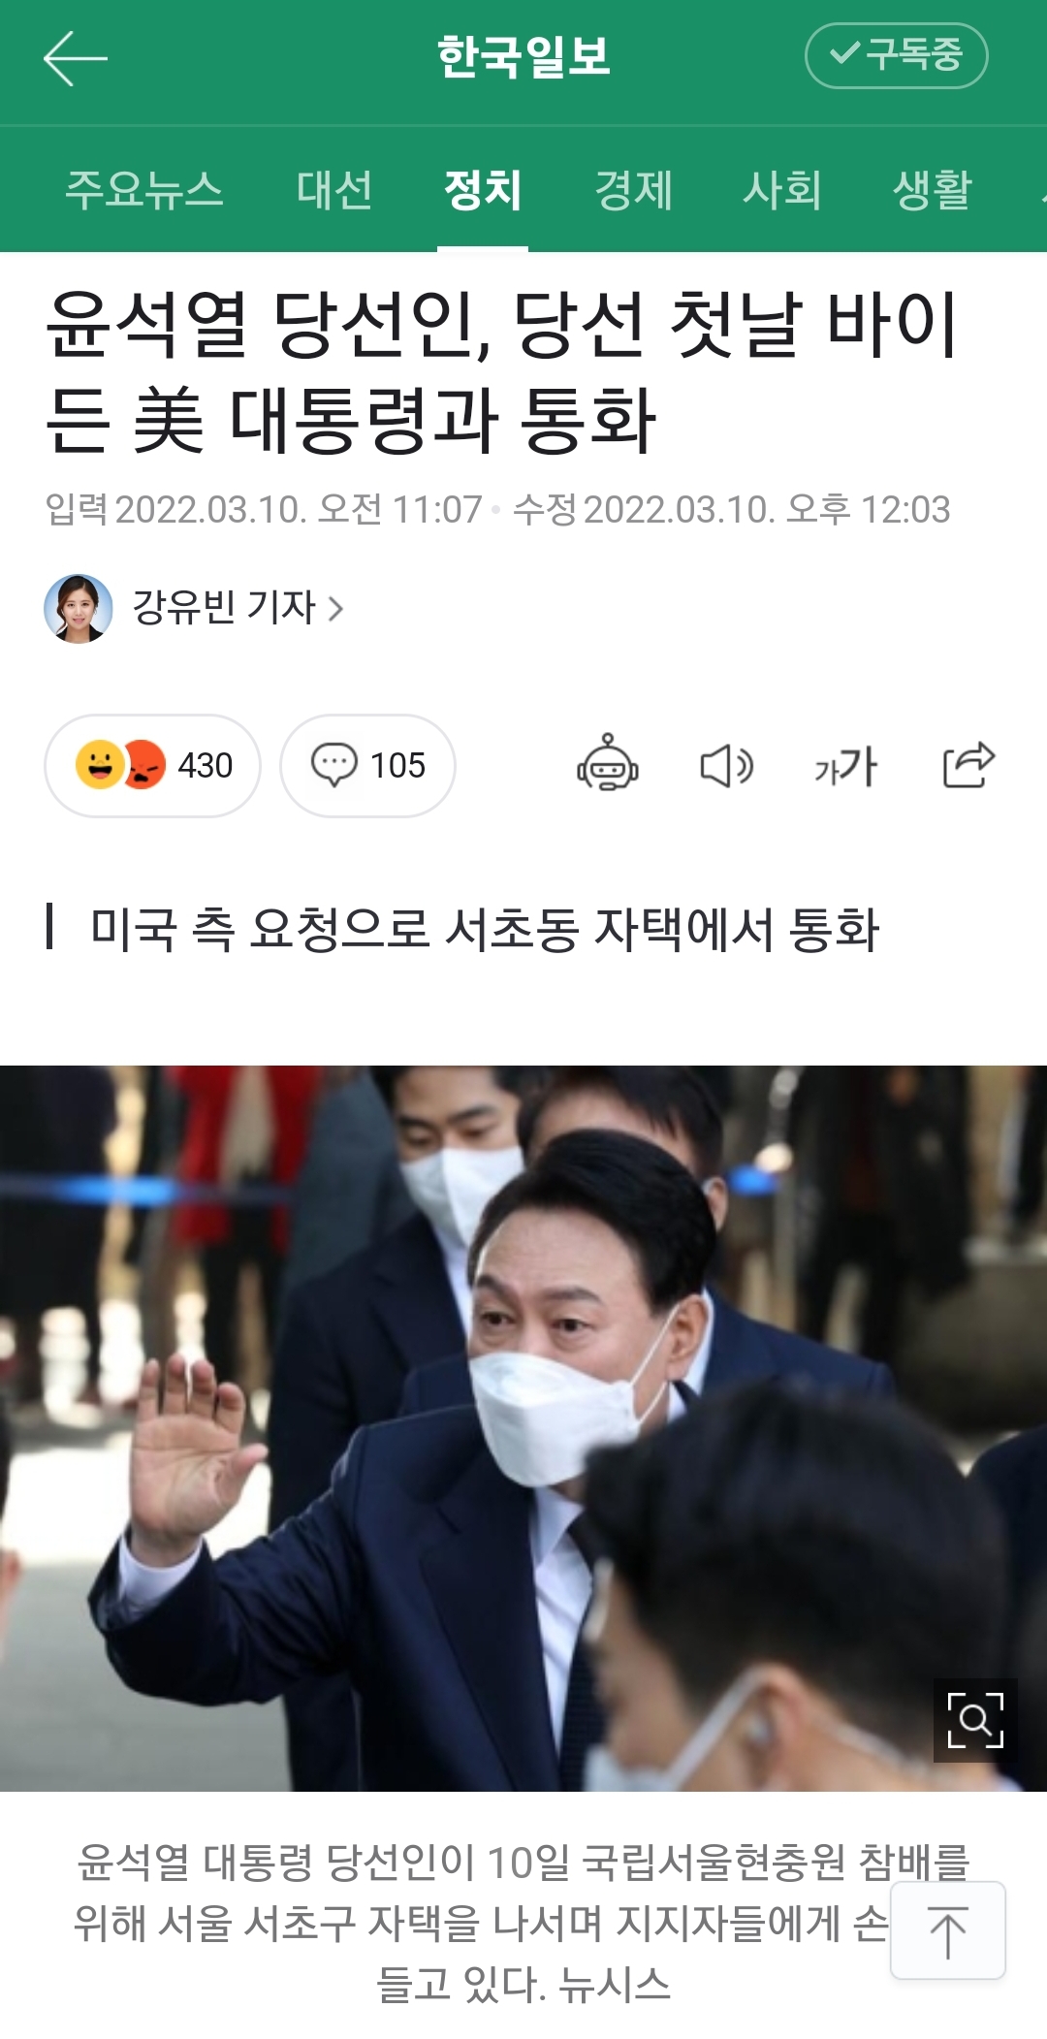Viewport: 1047px width, 2039px height.
Task: Open the comment bubble showing 105
Action: pos(367,766)
